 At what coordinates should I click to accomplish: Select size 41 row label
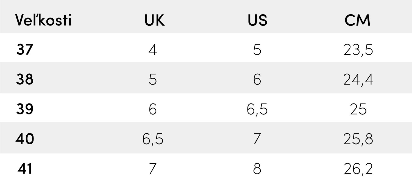pos(25,169)
